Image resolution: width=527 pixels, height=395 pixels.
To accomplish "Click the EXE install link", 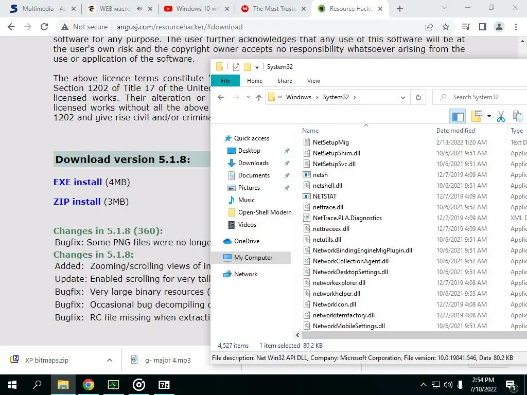I will (x=78, y=182).
